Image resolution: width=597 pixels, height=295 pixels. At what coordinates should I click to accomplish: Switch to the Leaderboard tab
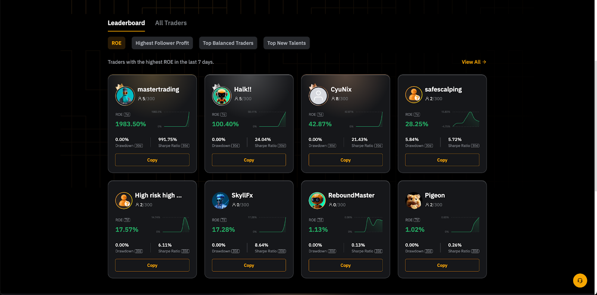[x=126, y=23]
